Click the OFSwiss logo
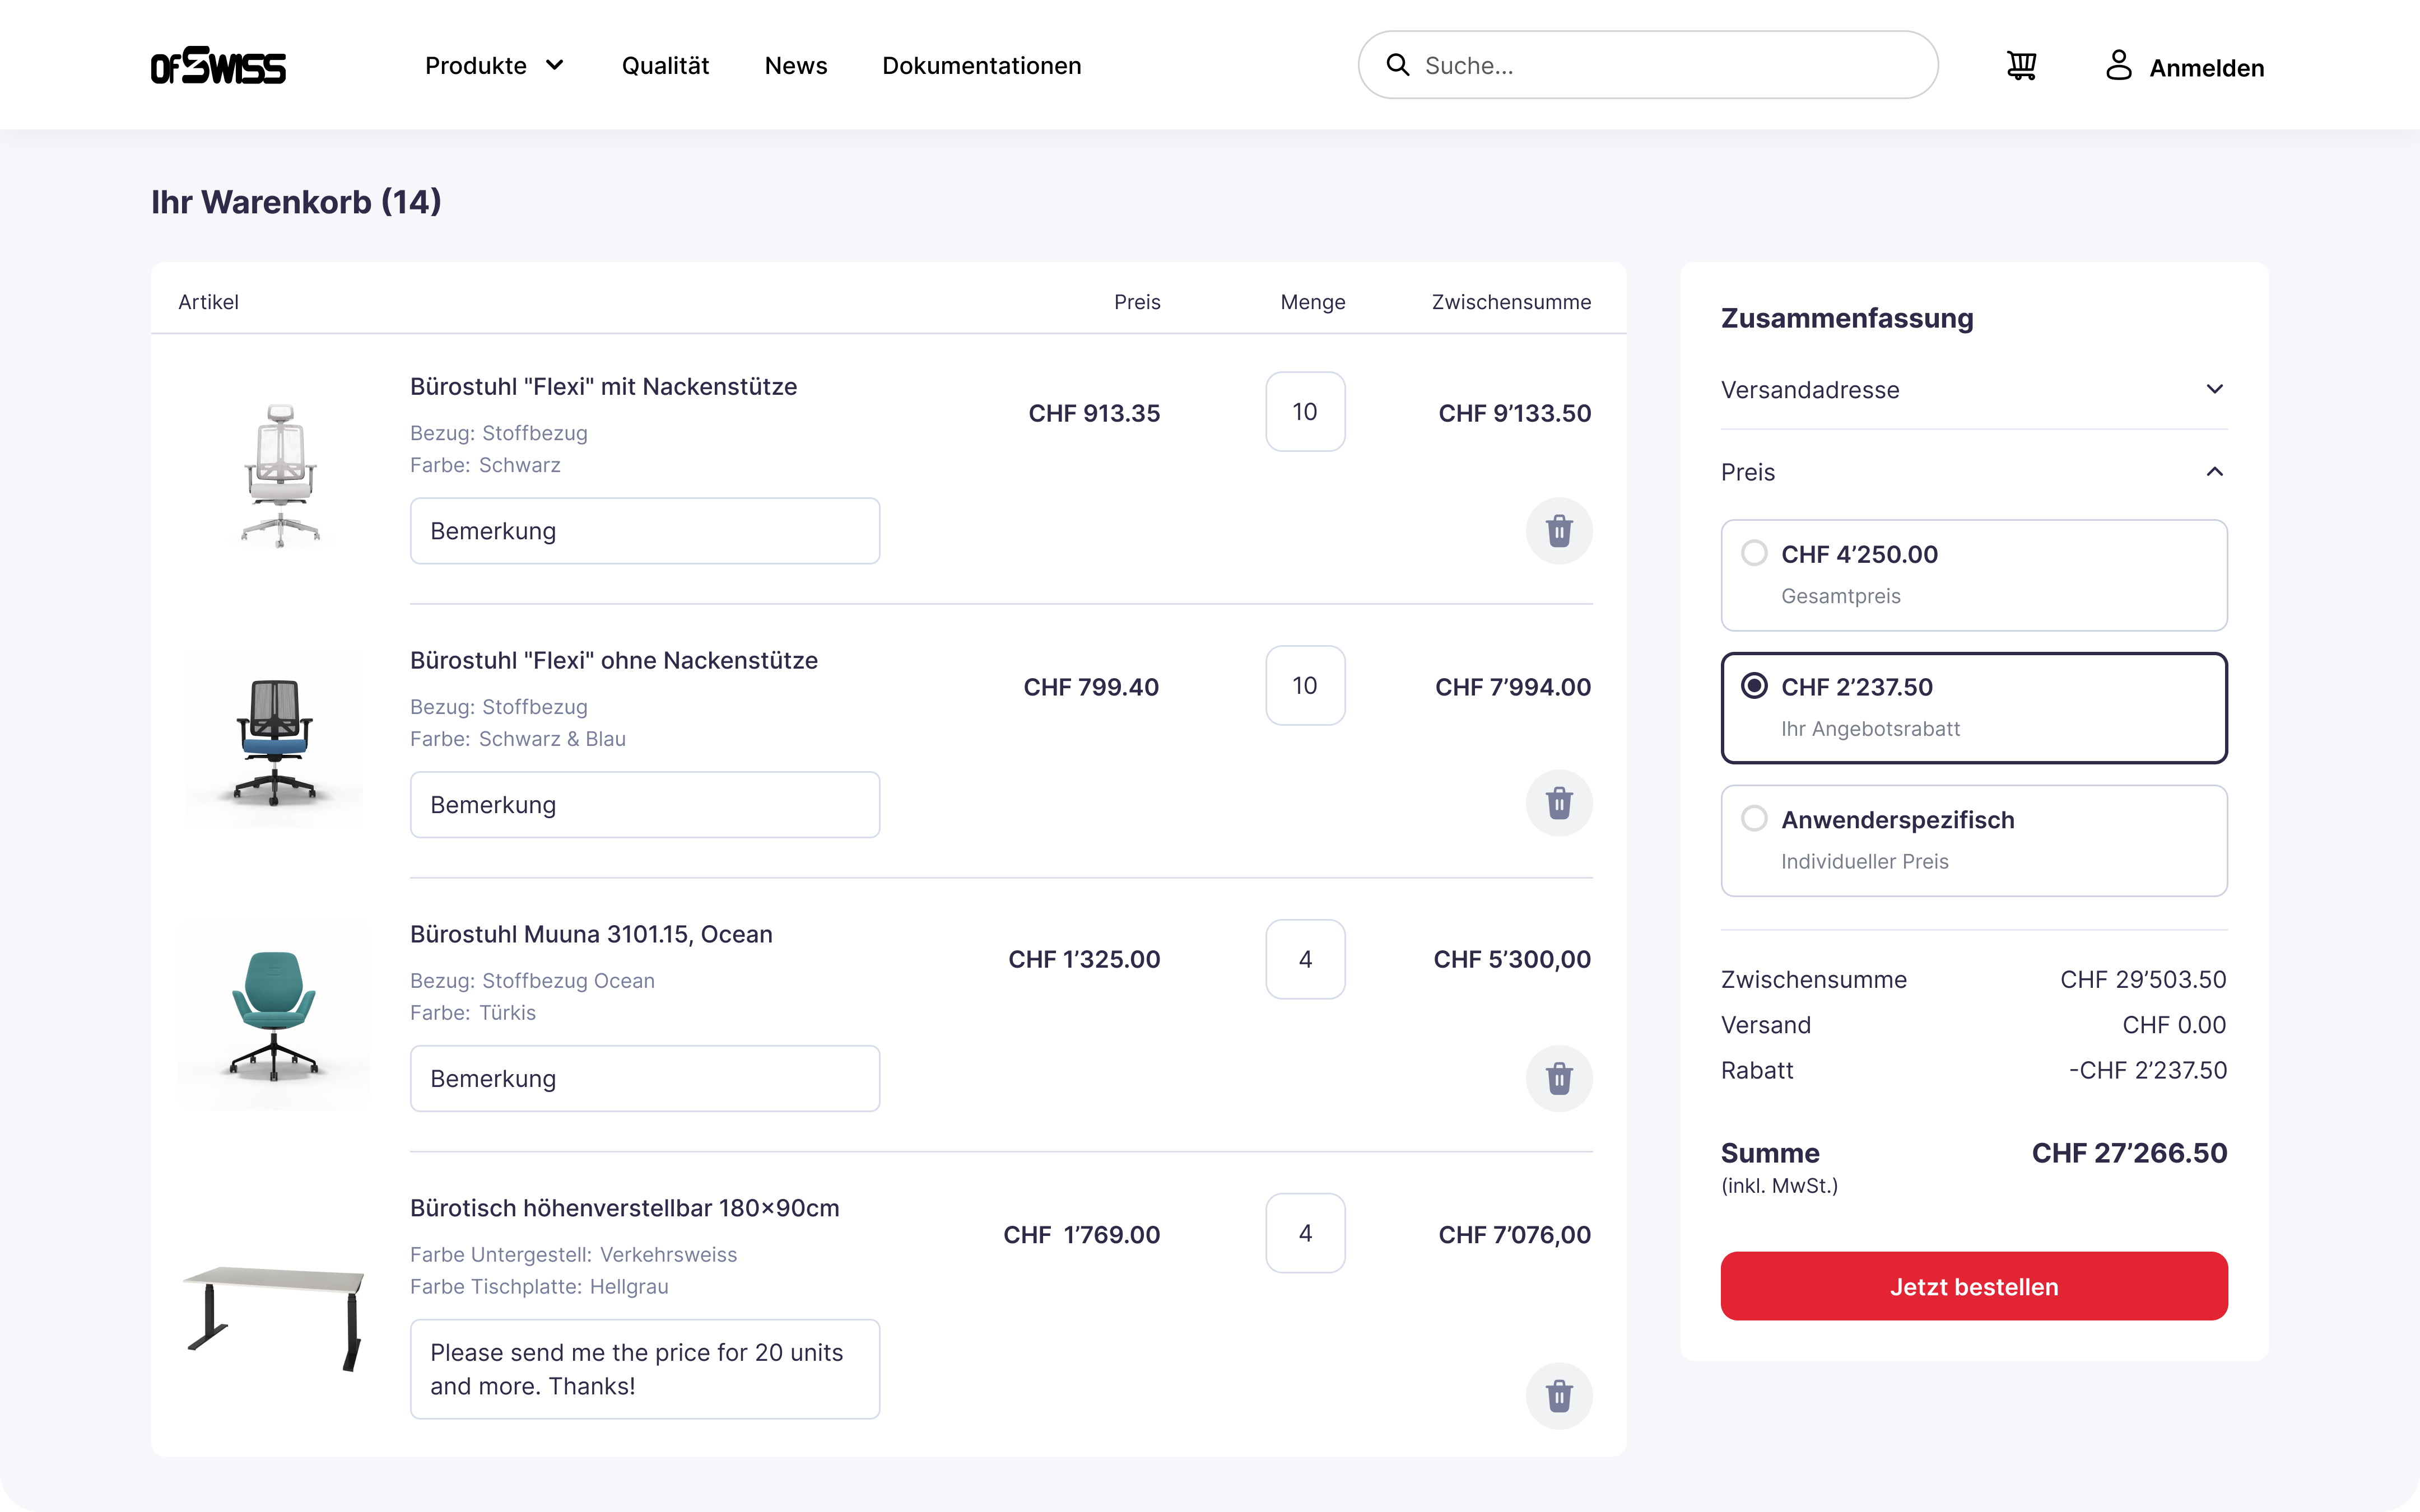The height and width of the screenshot is (1512, 2420). 218,66
